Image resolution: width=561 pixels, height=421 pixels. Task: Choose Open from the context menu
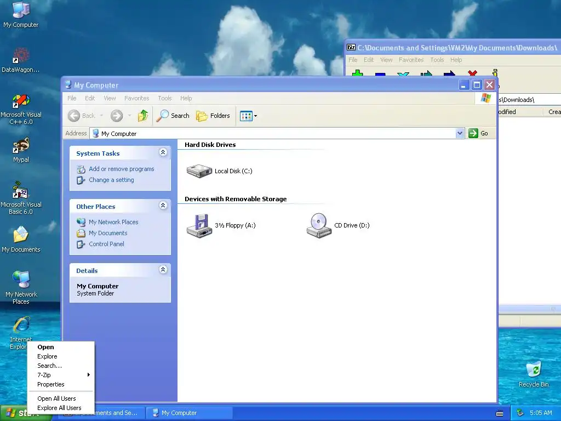61,347
